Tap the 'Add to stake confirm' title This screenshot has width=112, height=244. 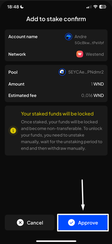click(56, 19)
